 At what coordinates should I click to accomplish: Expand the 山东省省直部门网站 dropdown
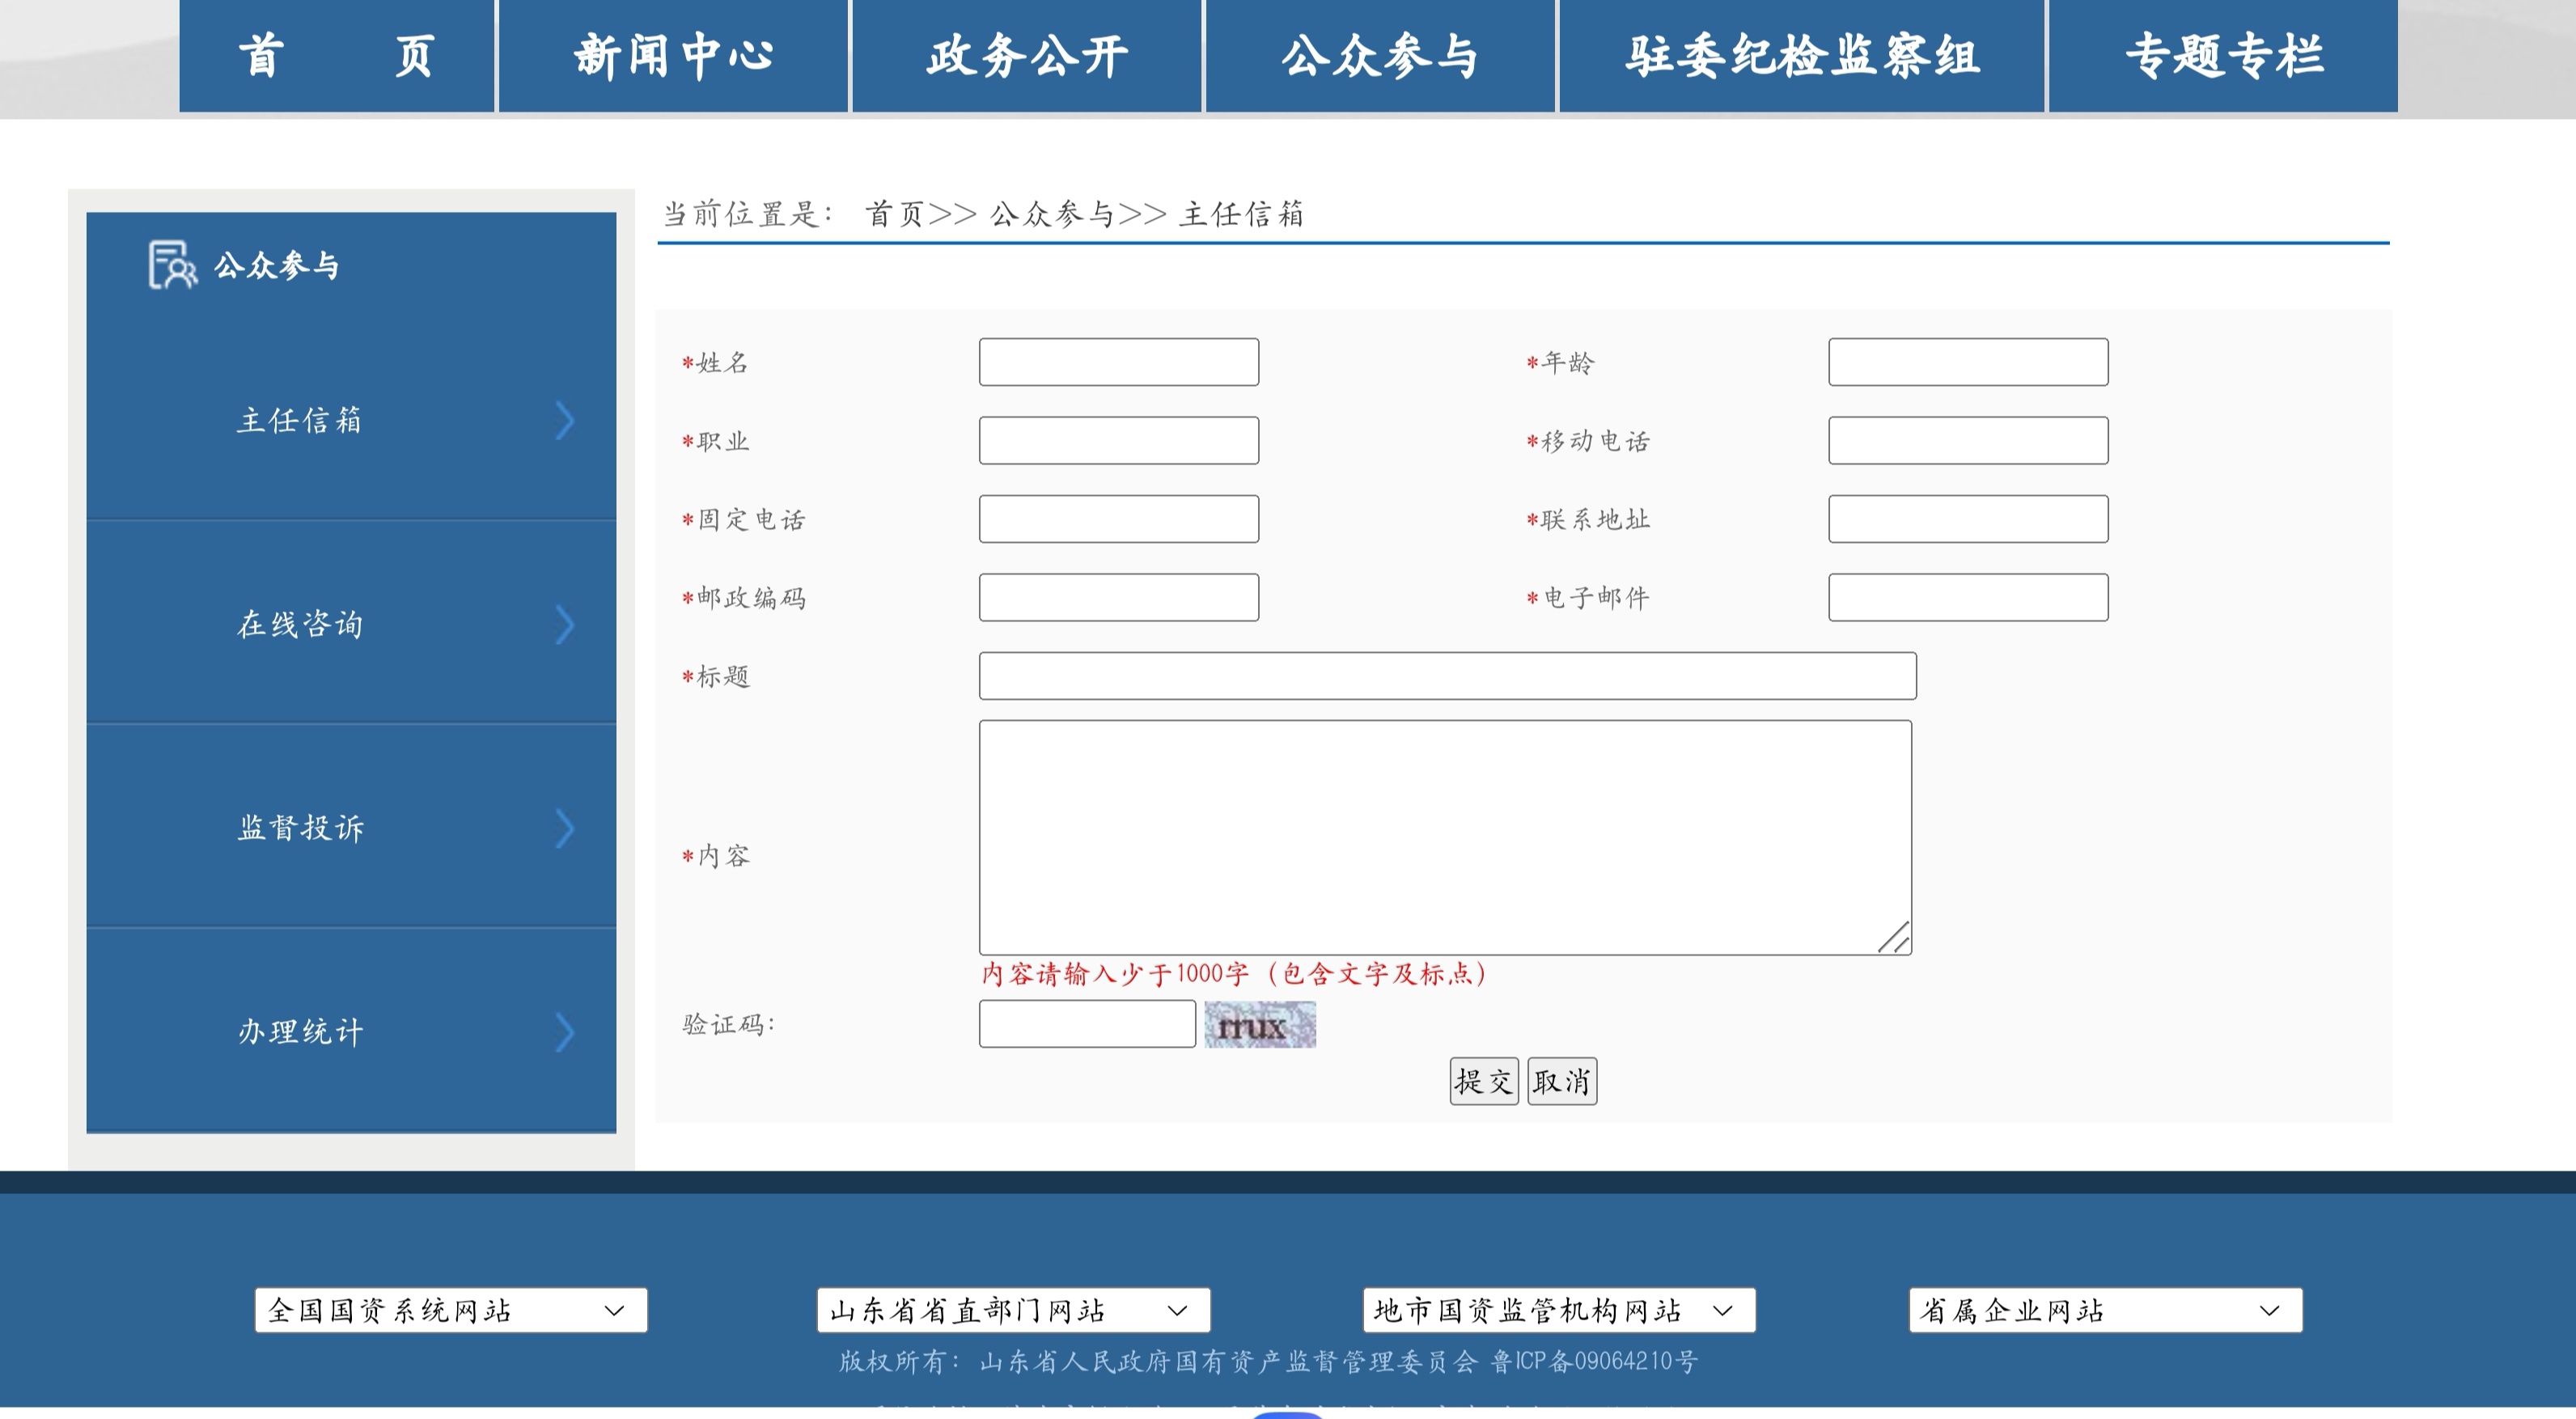[1013, 1310]
